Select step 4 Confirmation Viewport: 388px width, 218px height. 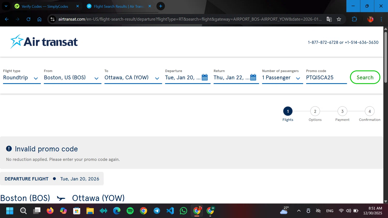(370, 111)
